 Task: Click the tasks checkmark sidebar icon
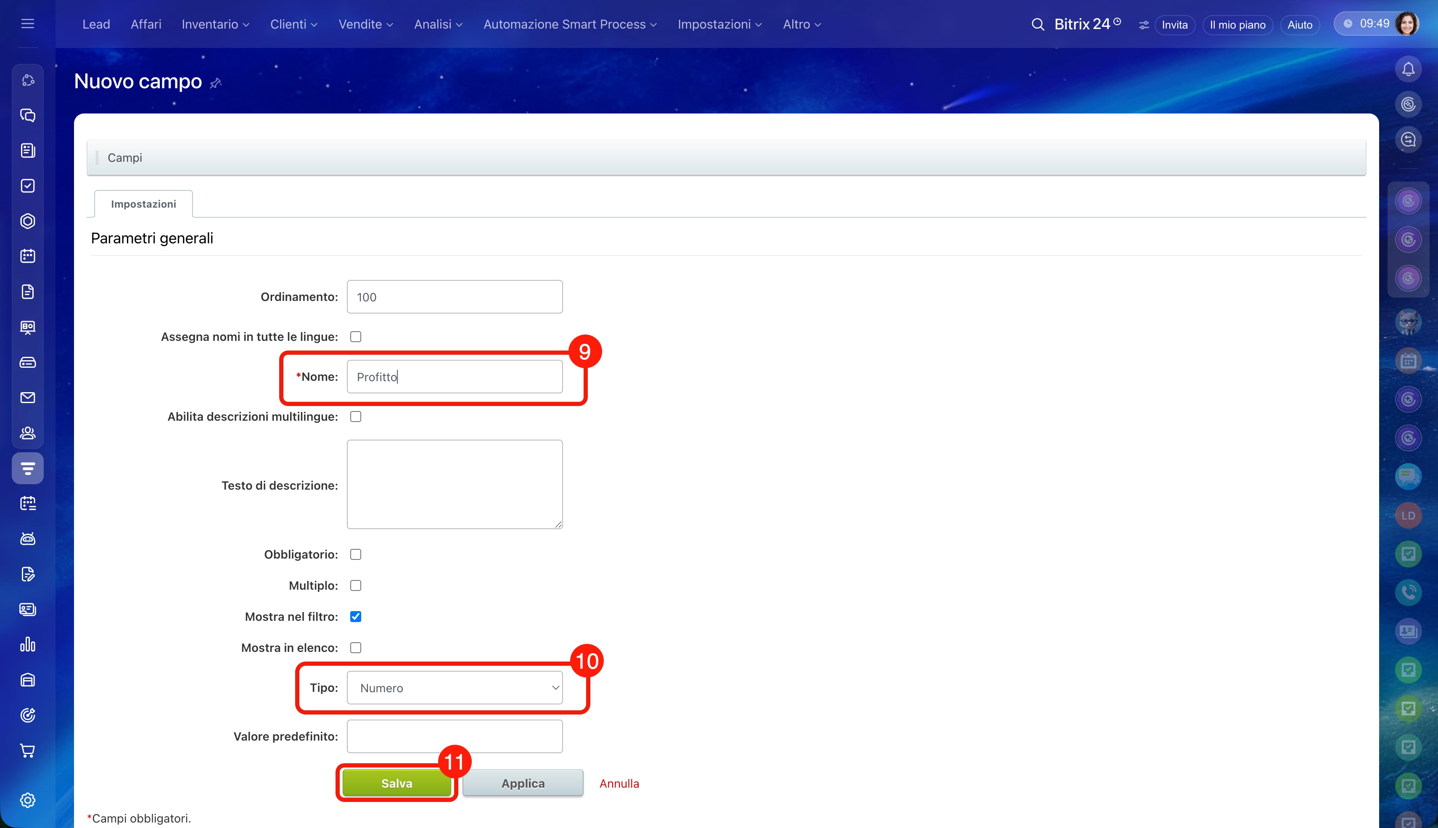coord(27,186)
